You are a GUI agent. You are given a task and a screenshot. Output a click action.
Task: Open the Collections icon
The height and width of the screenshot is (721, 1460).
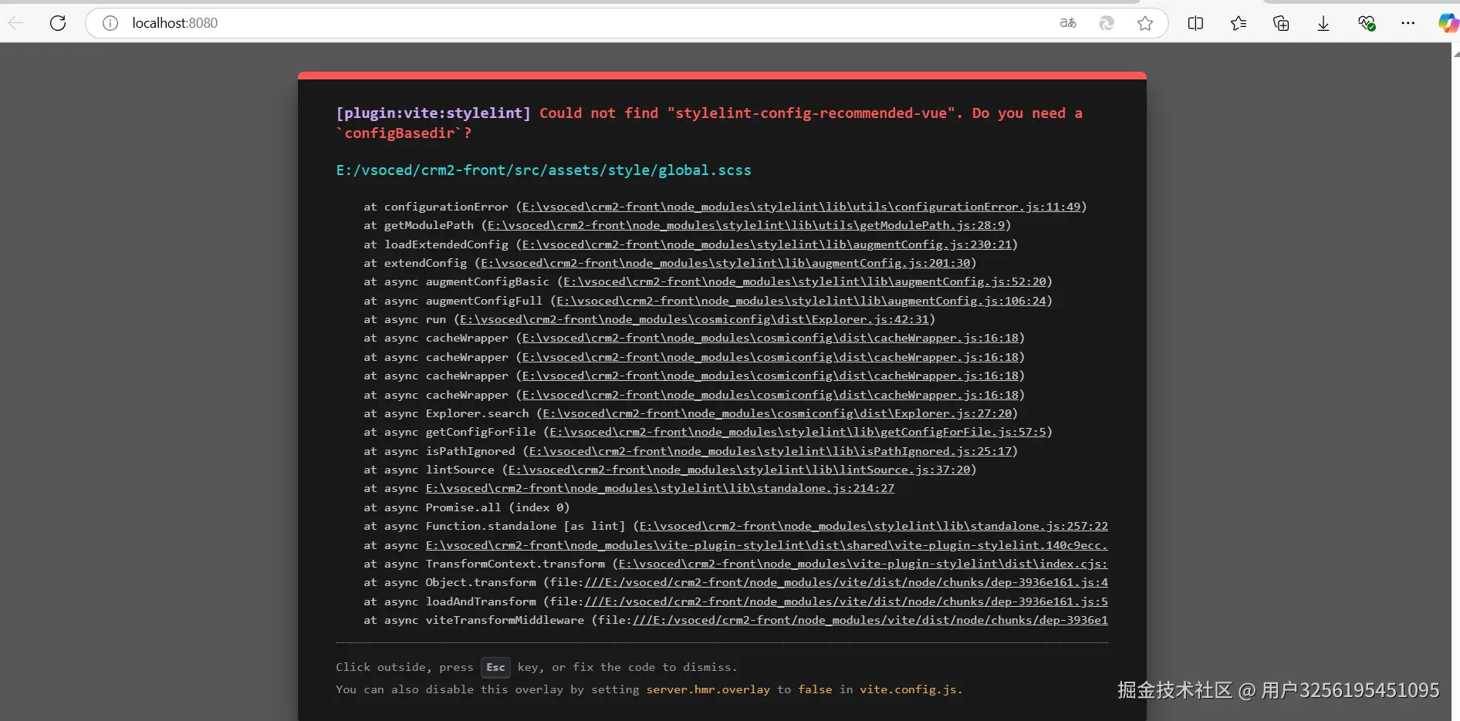coord(1281,23)
